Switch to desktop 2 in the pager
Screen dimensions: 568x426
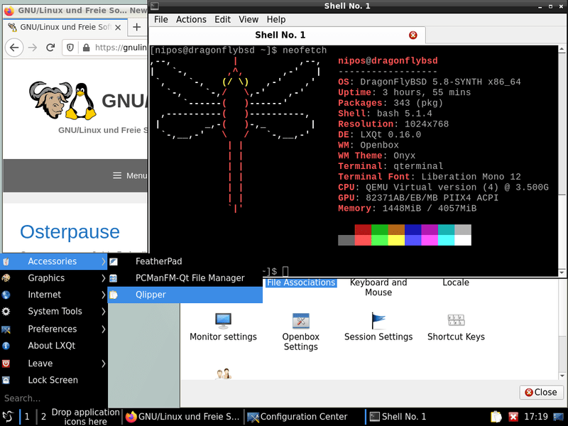43,417
